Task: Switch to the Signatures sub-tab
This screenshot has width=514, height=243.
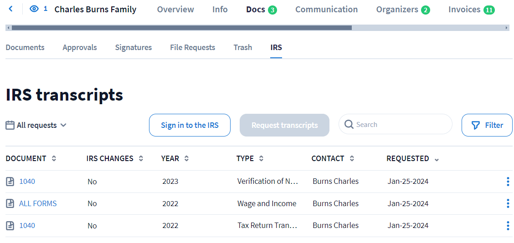Action: point(133,47)
